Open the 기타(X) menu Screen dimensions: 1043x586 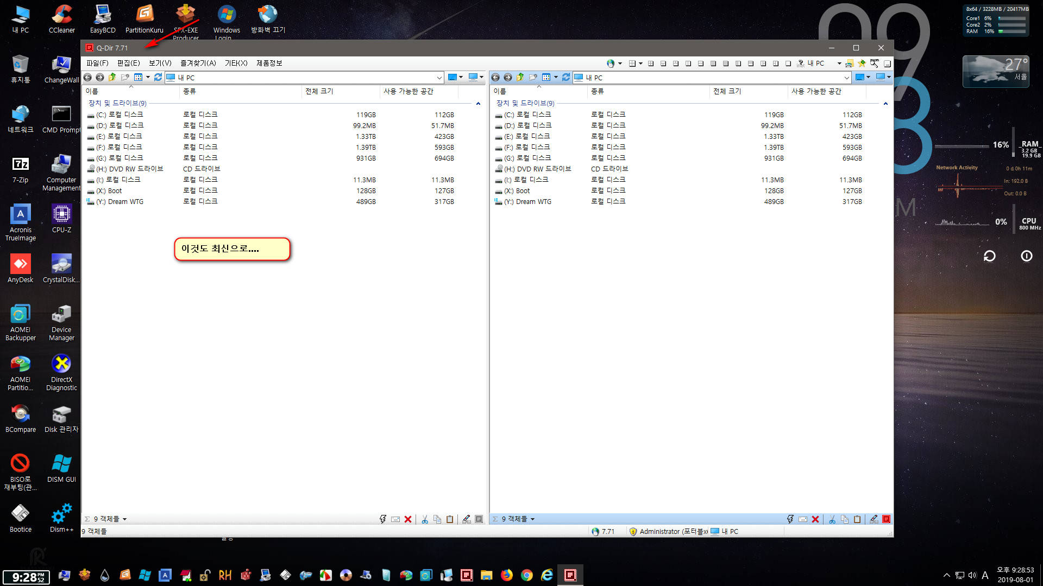click(236, 63)
